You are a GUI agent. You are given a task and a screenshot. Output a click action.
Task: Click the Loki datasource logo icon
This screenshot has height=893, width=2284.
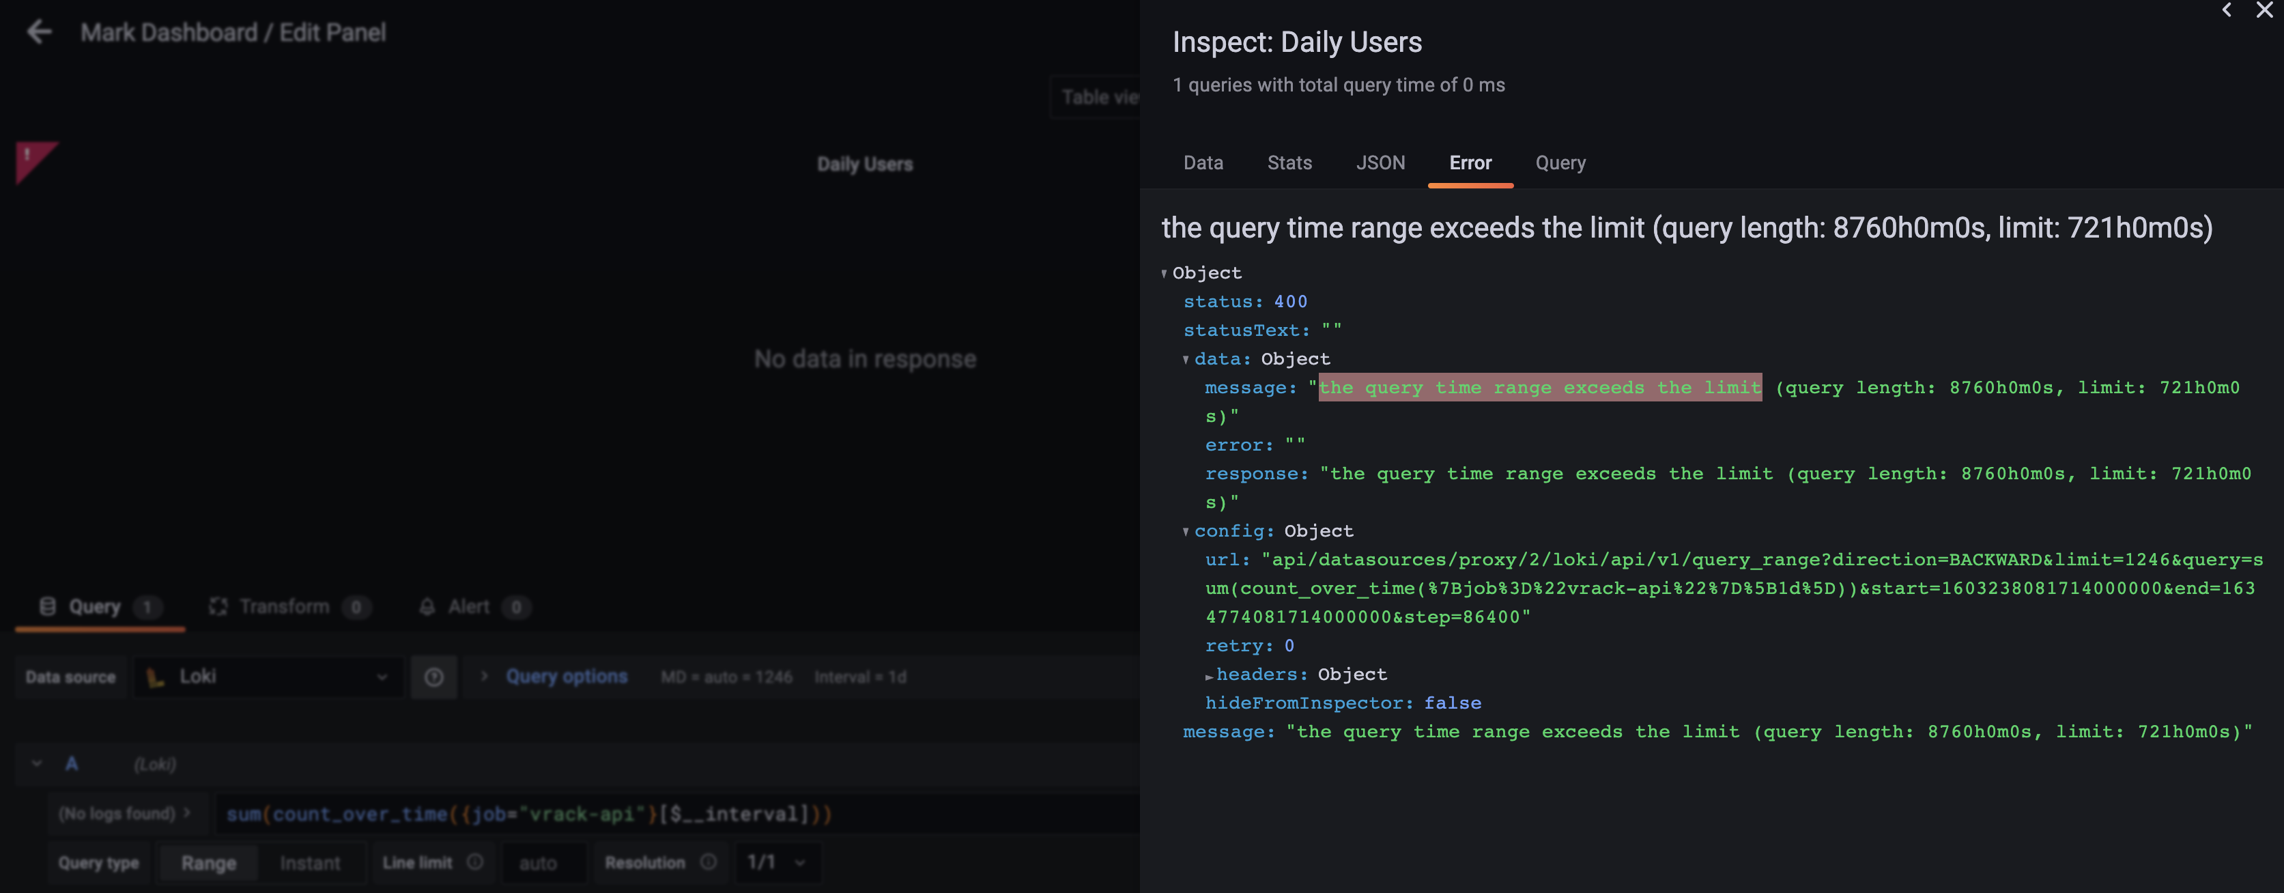(x=155, y=677)
